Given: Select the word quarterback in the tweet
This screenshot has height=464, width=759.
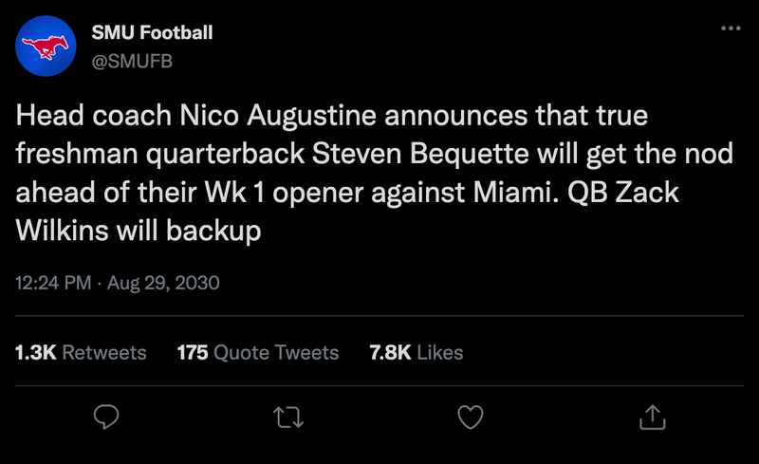Looking at the screenshot, I should [x=225, y=155].
